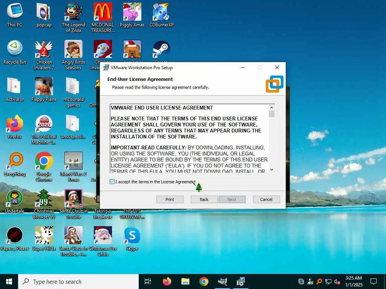Select the Santa Claus in Trouble shortcut

(74, 204)
